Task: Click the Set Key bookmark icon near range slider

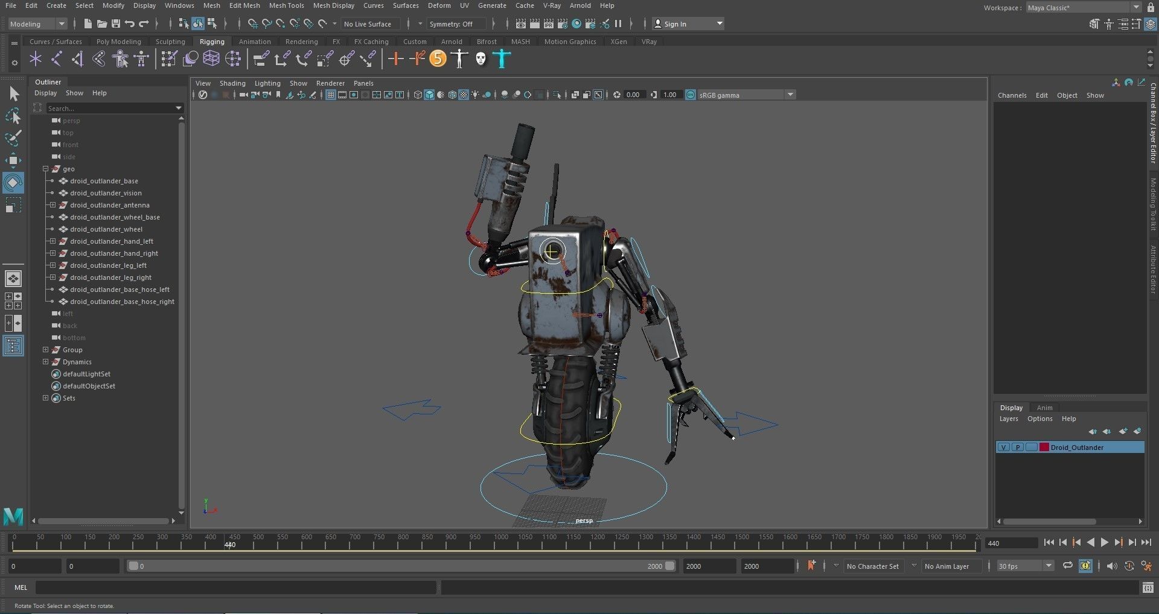Action: click(811, 566)
